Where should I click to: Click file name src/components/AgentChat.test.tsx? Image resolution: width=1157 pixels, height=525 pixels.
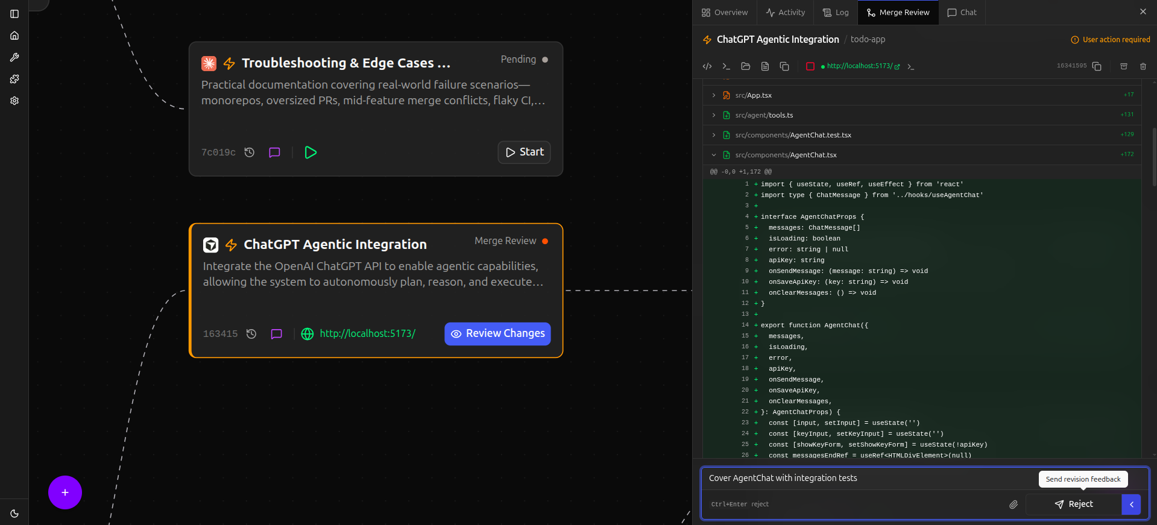pyautogui.click(x=793, y=135)
